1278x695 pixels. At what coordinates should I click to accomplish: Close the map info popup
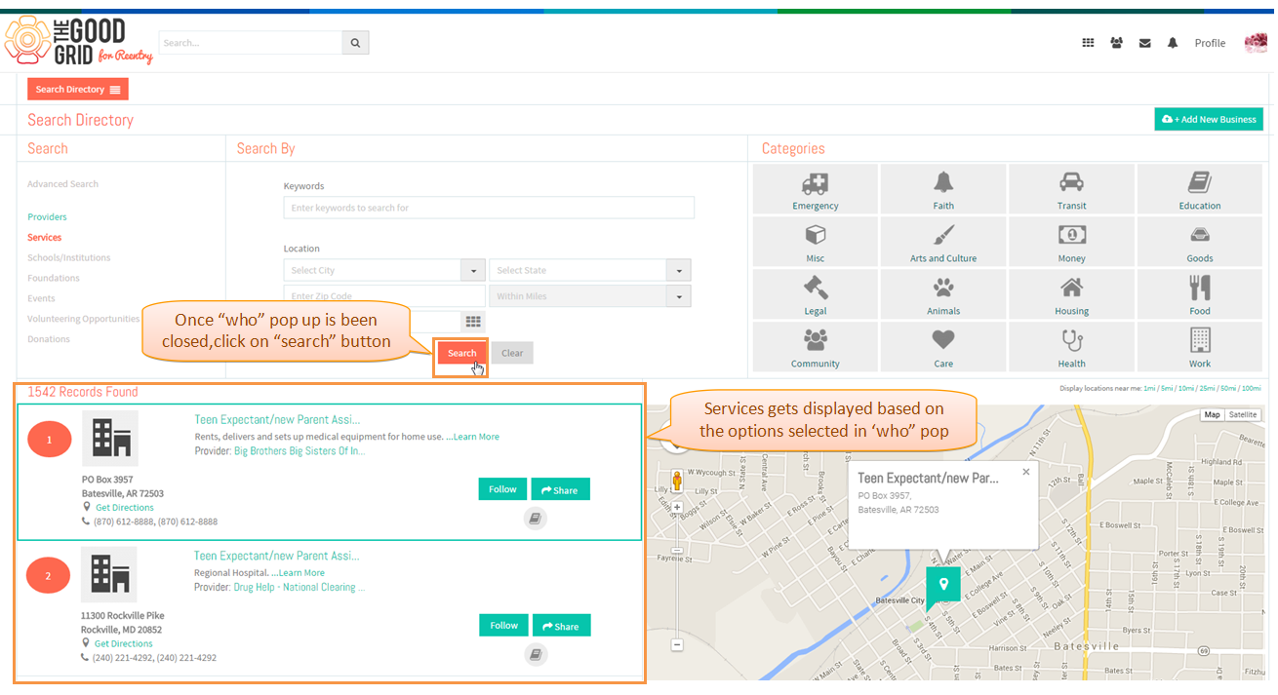tap(1025, 472)
